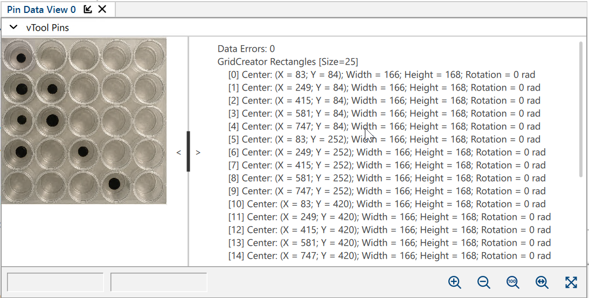Select rectangle entry [0] in the list
This screenshot has width=589, height=298.
tap(381, 74)
